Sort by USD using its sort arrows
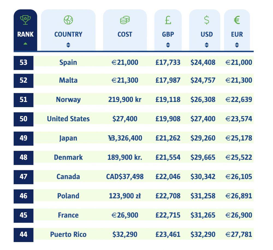 pyautogui.click(x=207, y=45)
